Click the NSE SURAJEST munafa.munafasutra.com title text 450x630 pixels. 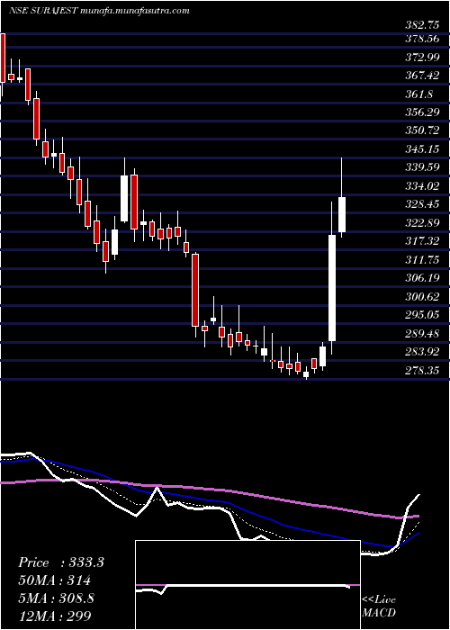coord(99,11)
